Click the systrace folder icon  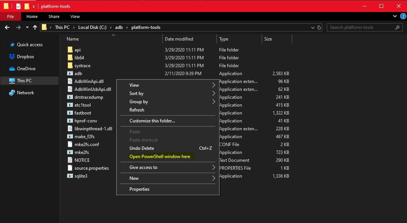[70, 65]
